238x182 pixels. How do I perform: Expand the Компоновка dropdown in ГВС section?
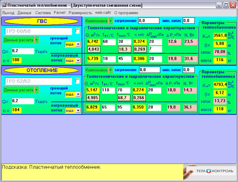tap(110, 20)
